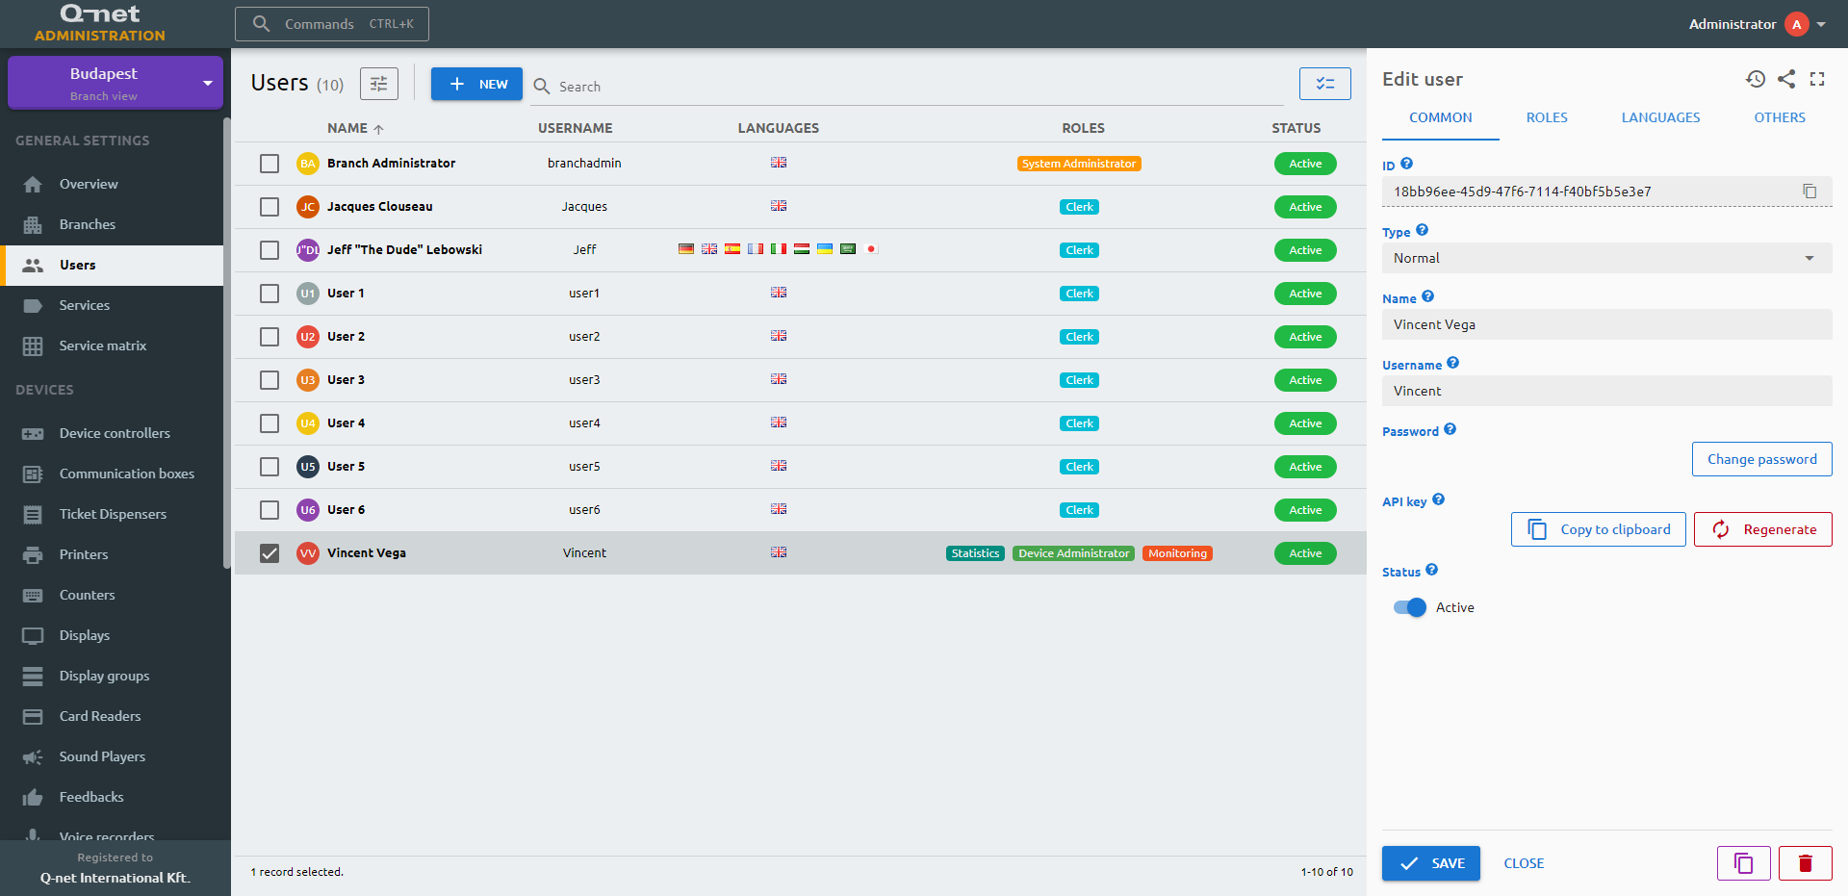This screenshot has width=1848, height=896.
Task: Open the Budapest branch view dropdown
Action: click(x=115, y=83)
